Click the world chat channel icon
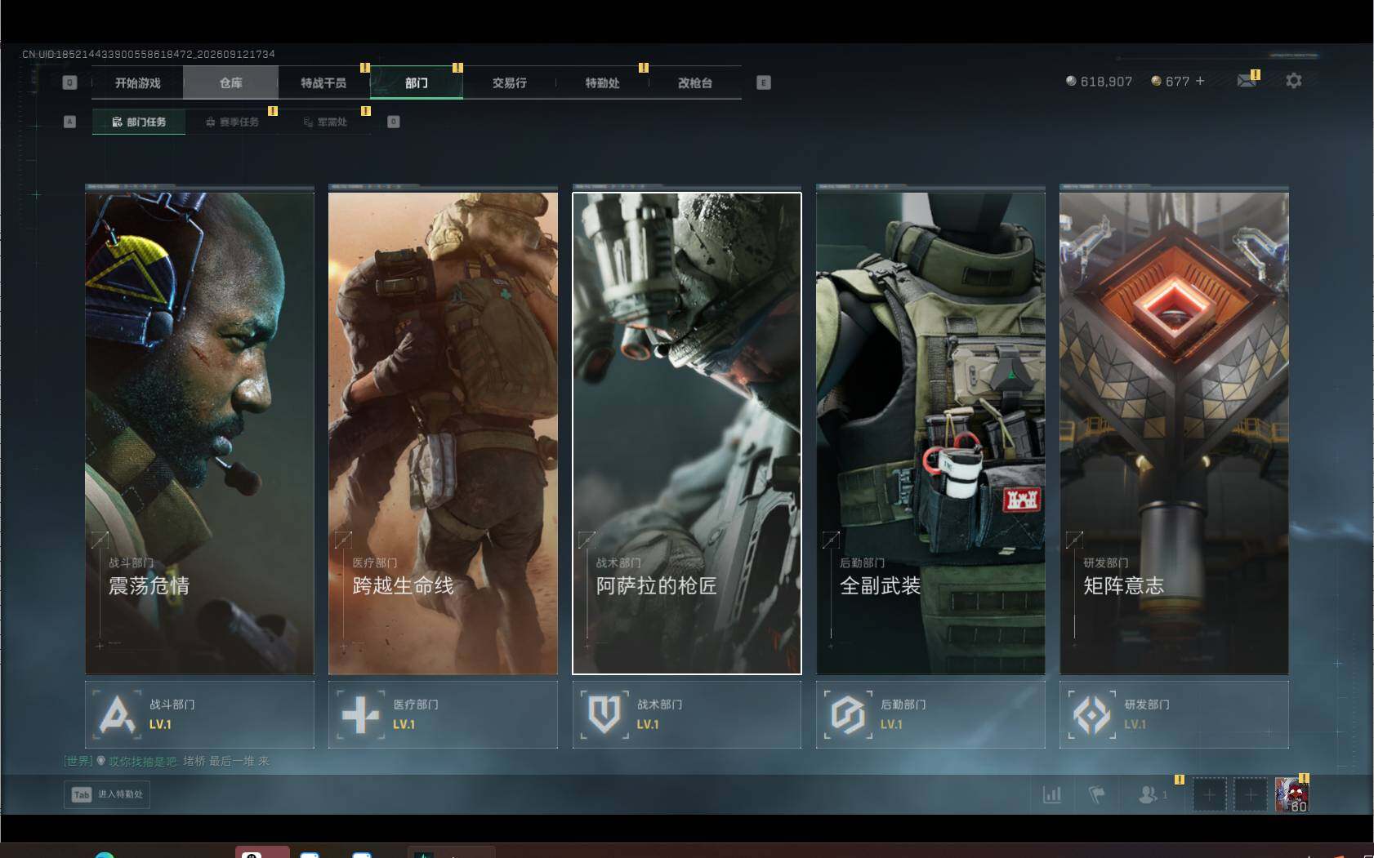1374x858 pixels. (x=101, y=760)
